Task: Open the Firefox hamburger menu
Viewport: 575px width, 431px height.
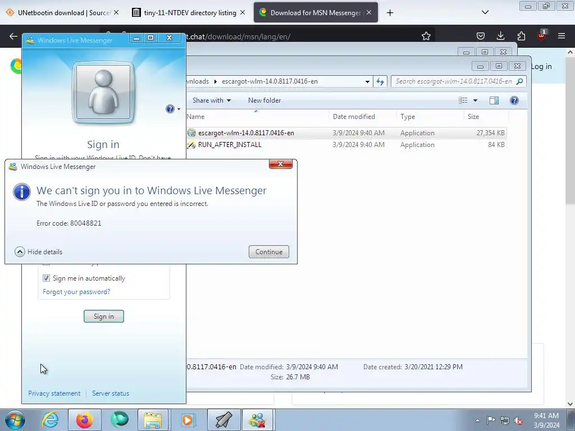Action: [561, 36]
